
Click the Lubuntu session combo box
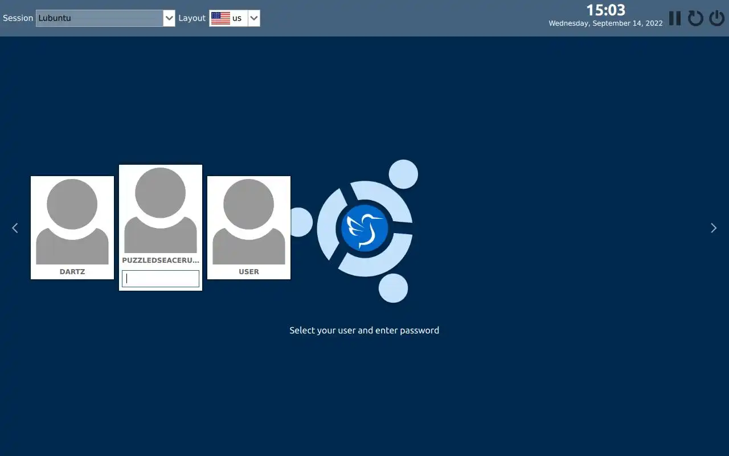105,18
